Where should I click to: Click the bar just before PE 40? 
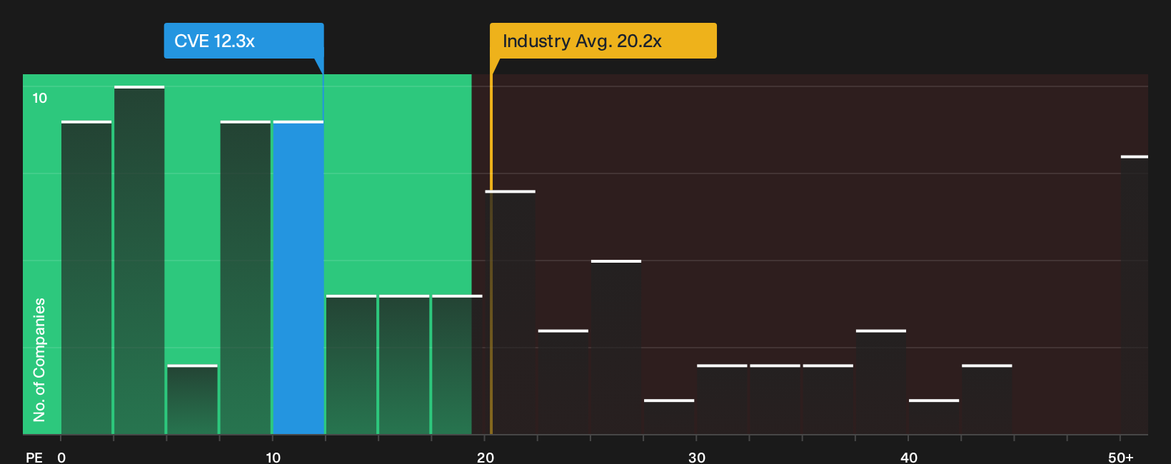point(881,383)
